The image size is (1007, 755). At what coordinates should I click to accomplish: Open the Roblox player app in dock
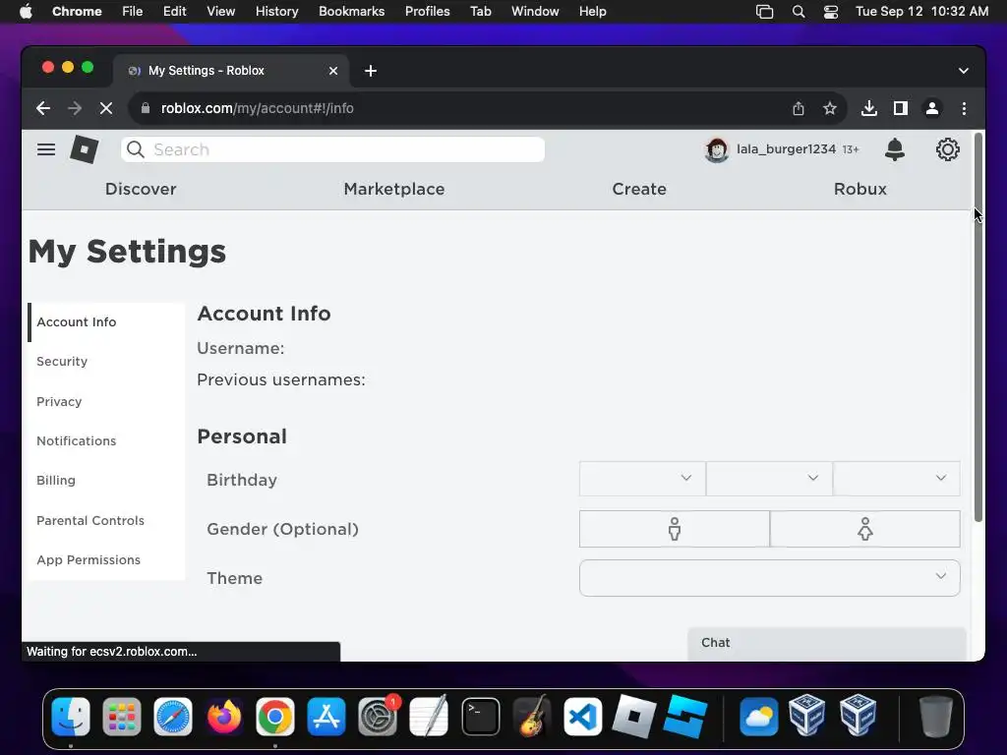[634, 717]
